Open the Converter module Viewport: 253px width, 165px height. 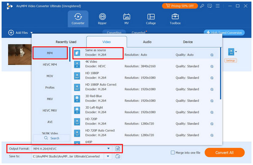click(78, 19)
